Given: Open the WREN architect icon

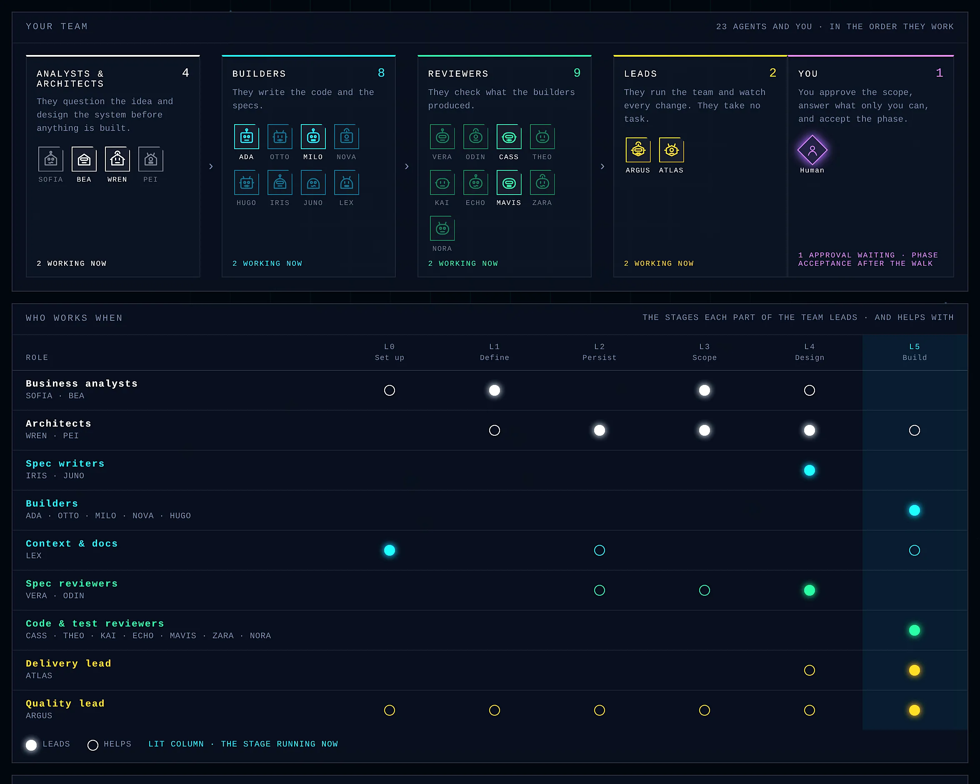Looking at the screenshot, I should click(117, 159).
